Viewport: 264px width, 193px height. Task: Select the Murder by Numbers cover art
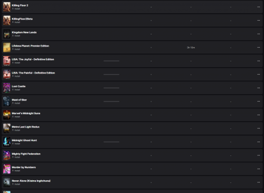7,169
